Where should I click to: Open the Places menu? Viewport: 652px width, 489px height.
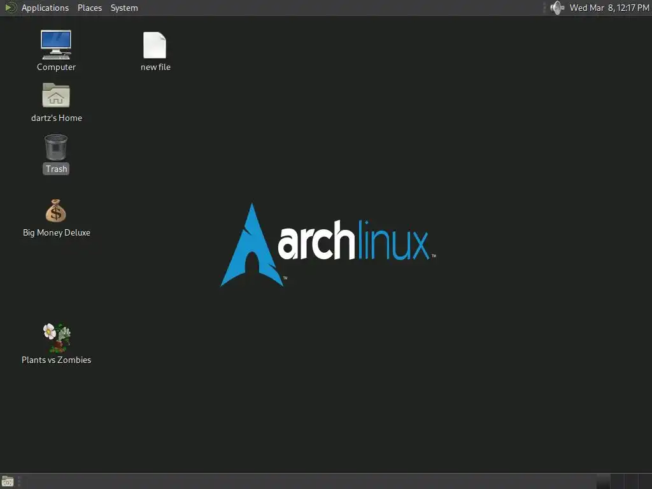[x=89, y=8]
